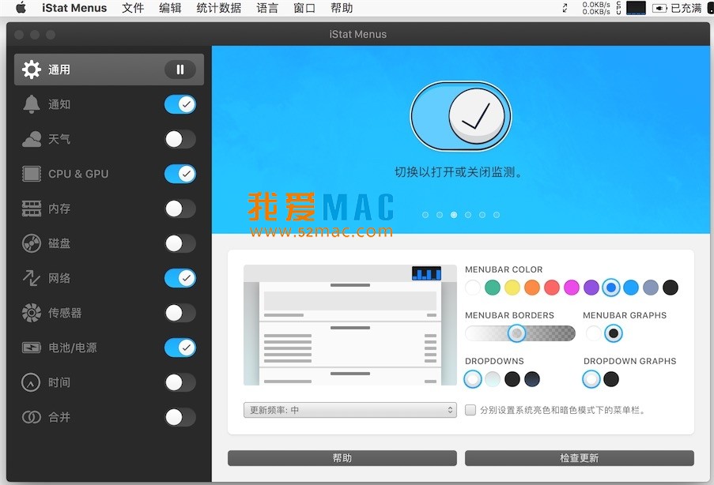Select the 通用 sidebar item
The image size is (714, 485).
coord(109,70)
